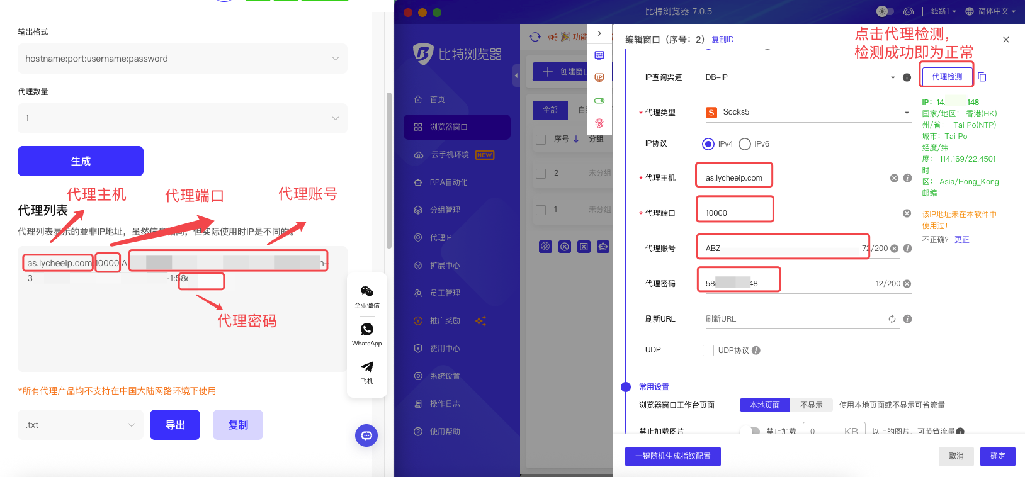Open the IP查询渠道 DB-IP dropdown
1025x477 pixels.
tap(800, 77)
